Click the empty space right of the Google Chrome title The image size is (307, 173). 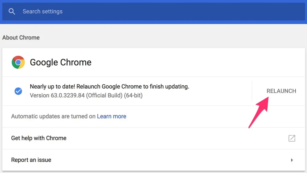196,62
